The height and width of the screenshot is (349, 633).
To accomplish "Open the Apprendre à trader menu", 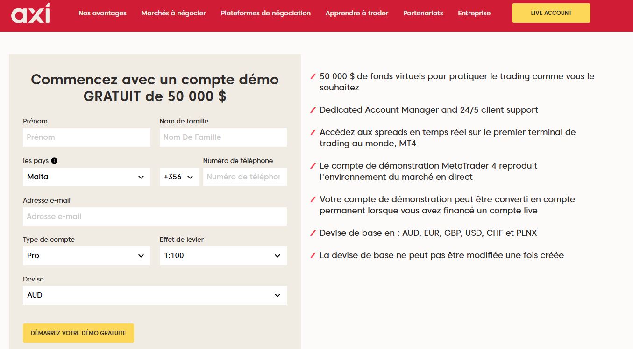I will [357, 13].
